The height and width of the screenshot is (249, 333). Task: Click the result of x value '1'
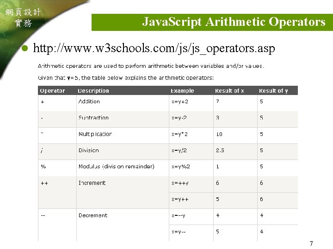(217, 166)
